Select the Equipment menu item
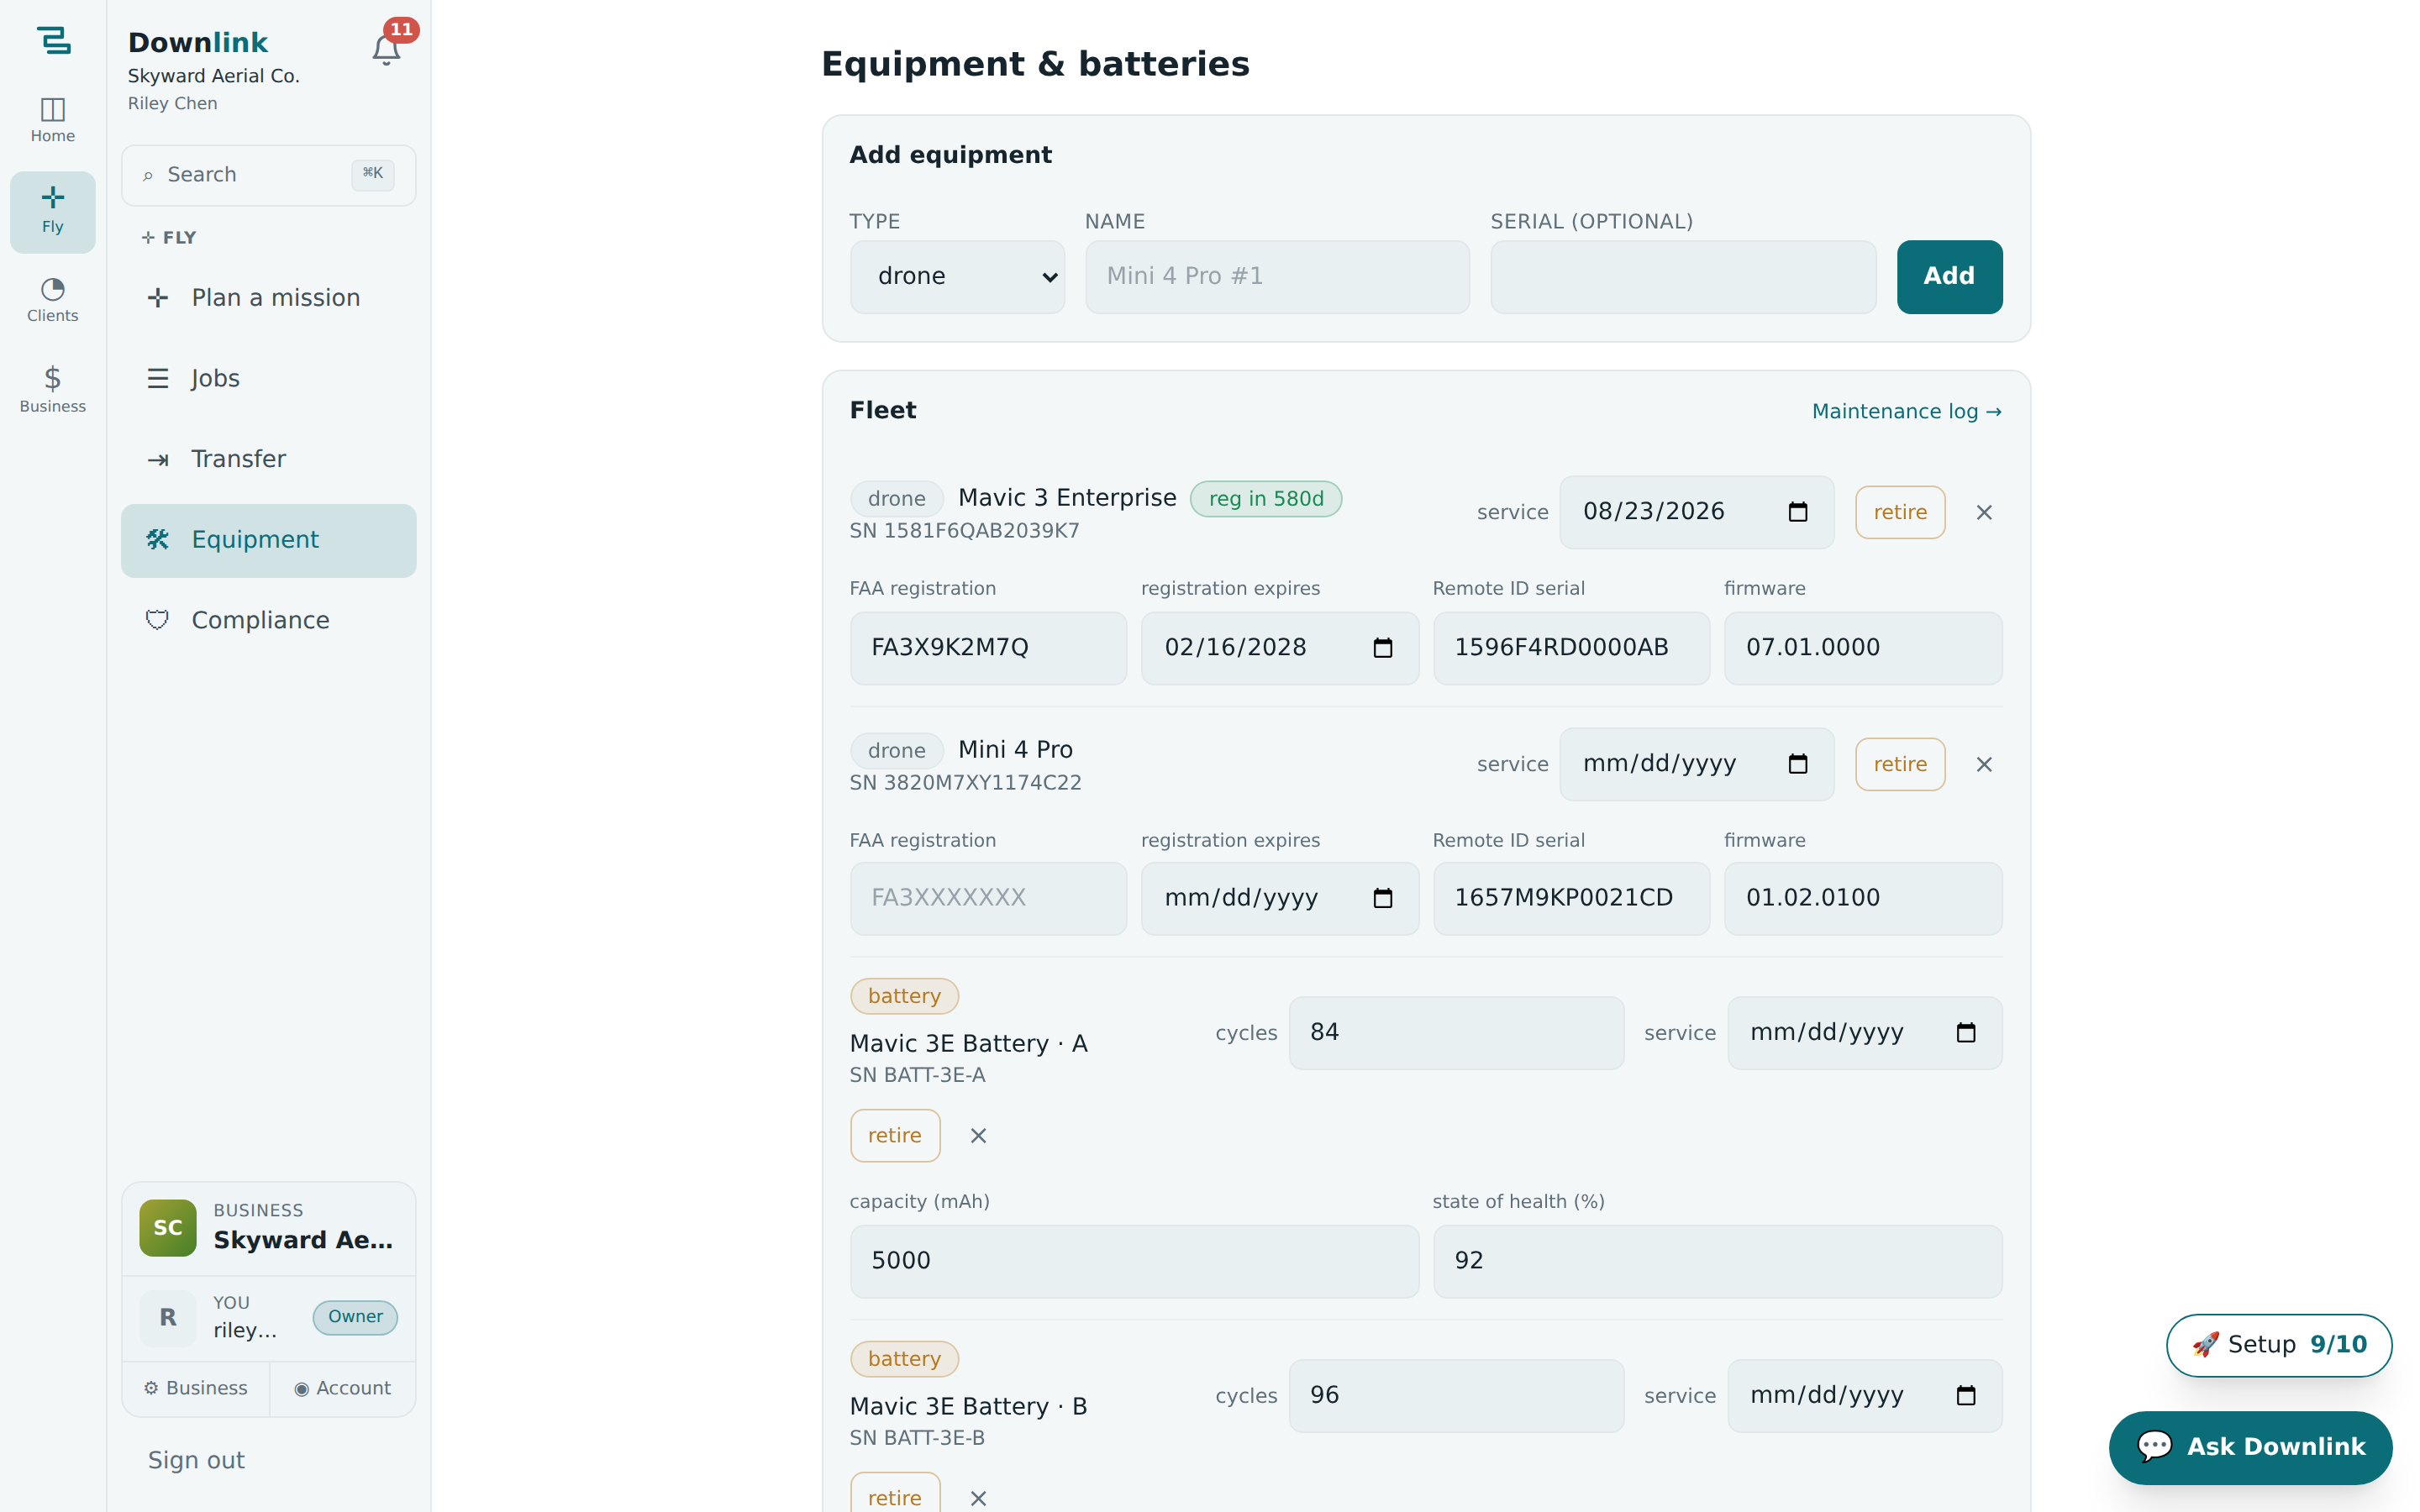 (268, 540)
